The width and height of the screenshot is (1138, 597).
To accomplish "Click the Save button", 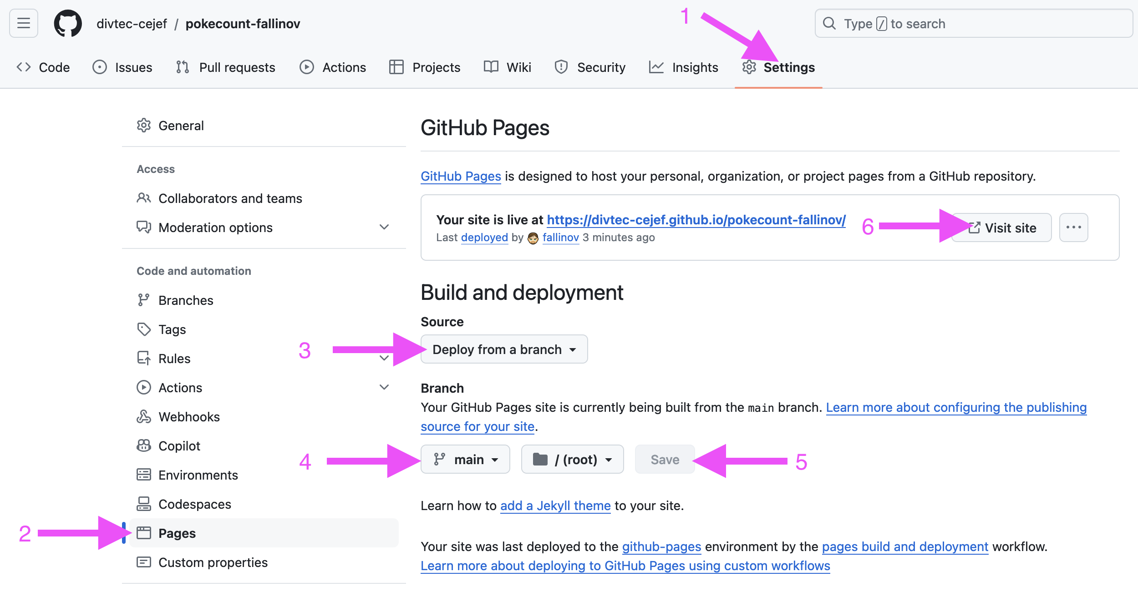I will point(664,460).
